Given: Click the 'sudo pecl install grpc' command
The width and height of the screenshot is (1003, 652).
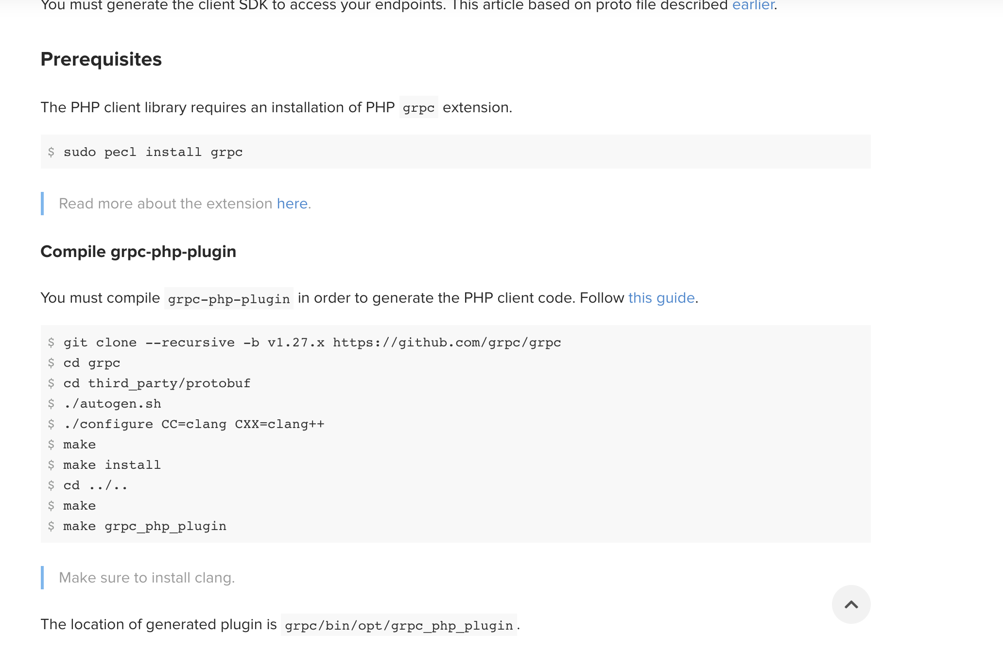Looking at the screenshot, I should click(x=153, y=152).
